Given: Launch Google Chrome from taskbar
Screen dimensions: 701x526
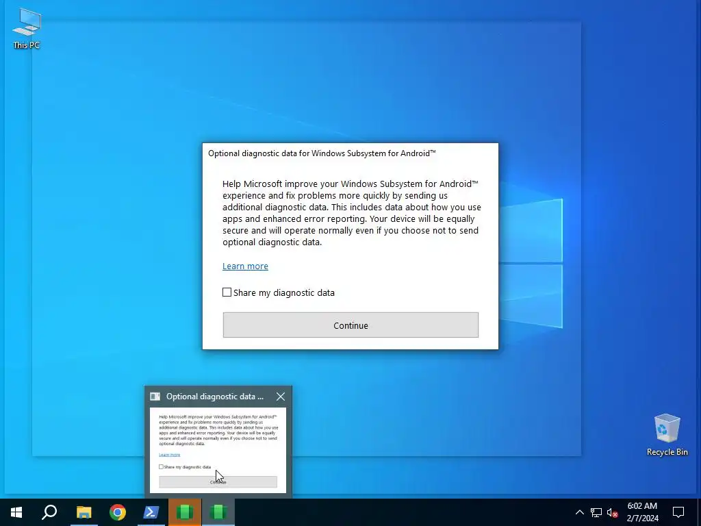Looking at the screenshot, I should point(118,512).
